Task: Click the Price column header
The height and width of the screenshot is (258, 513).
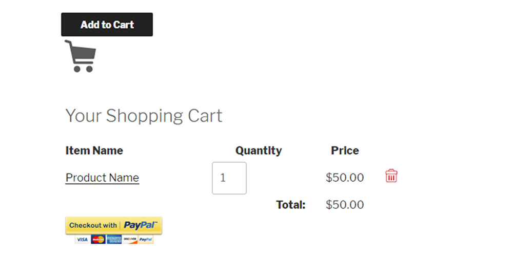Action: click(345, 150)
